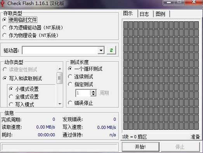Switch to the 日志 log tab
This screenshot has width=203, height=153.
click(x=144, y=14)
